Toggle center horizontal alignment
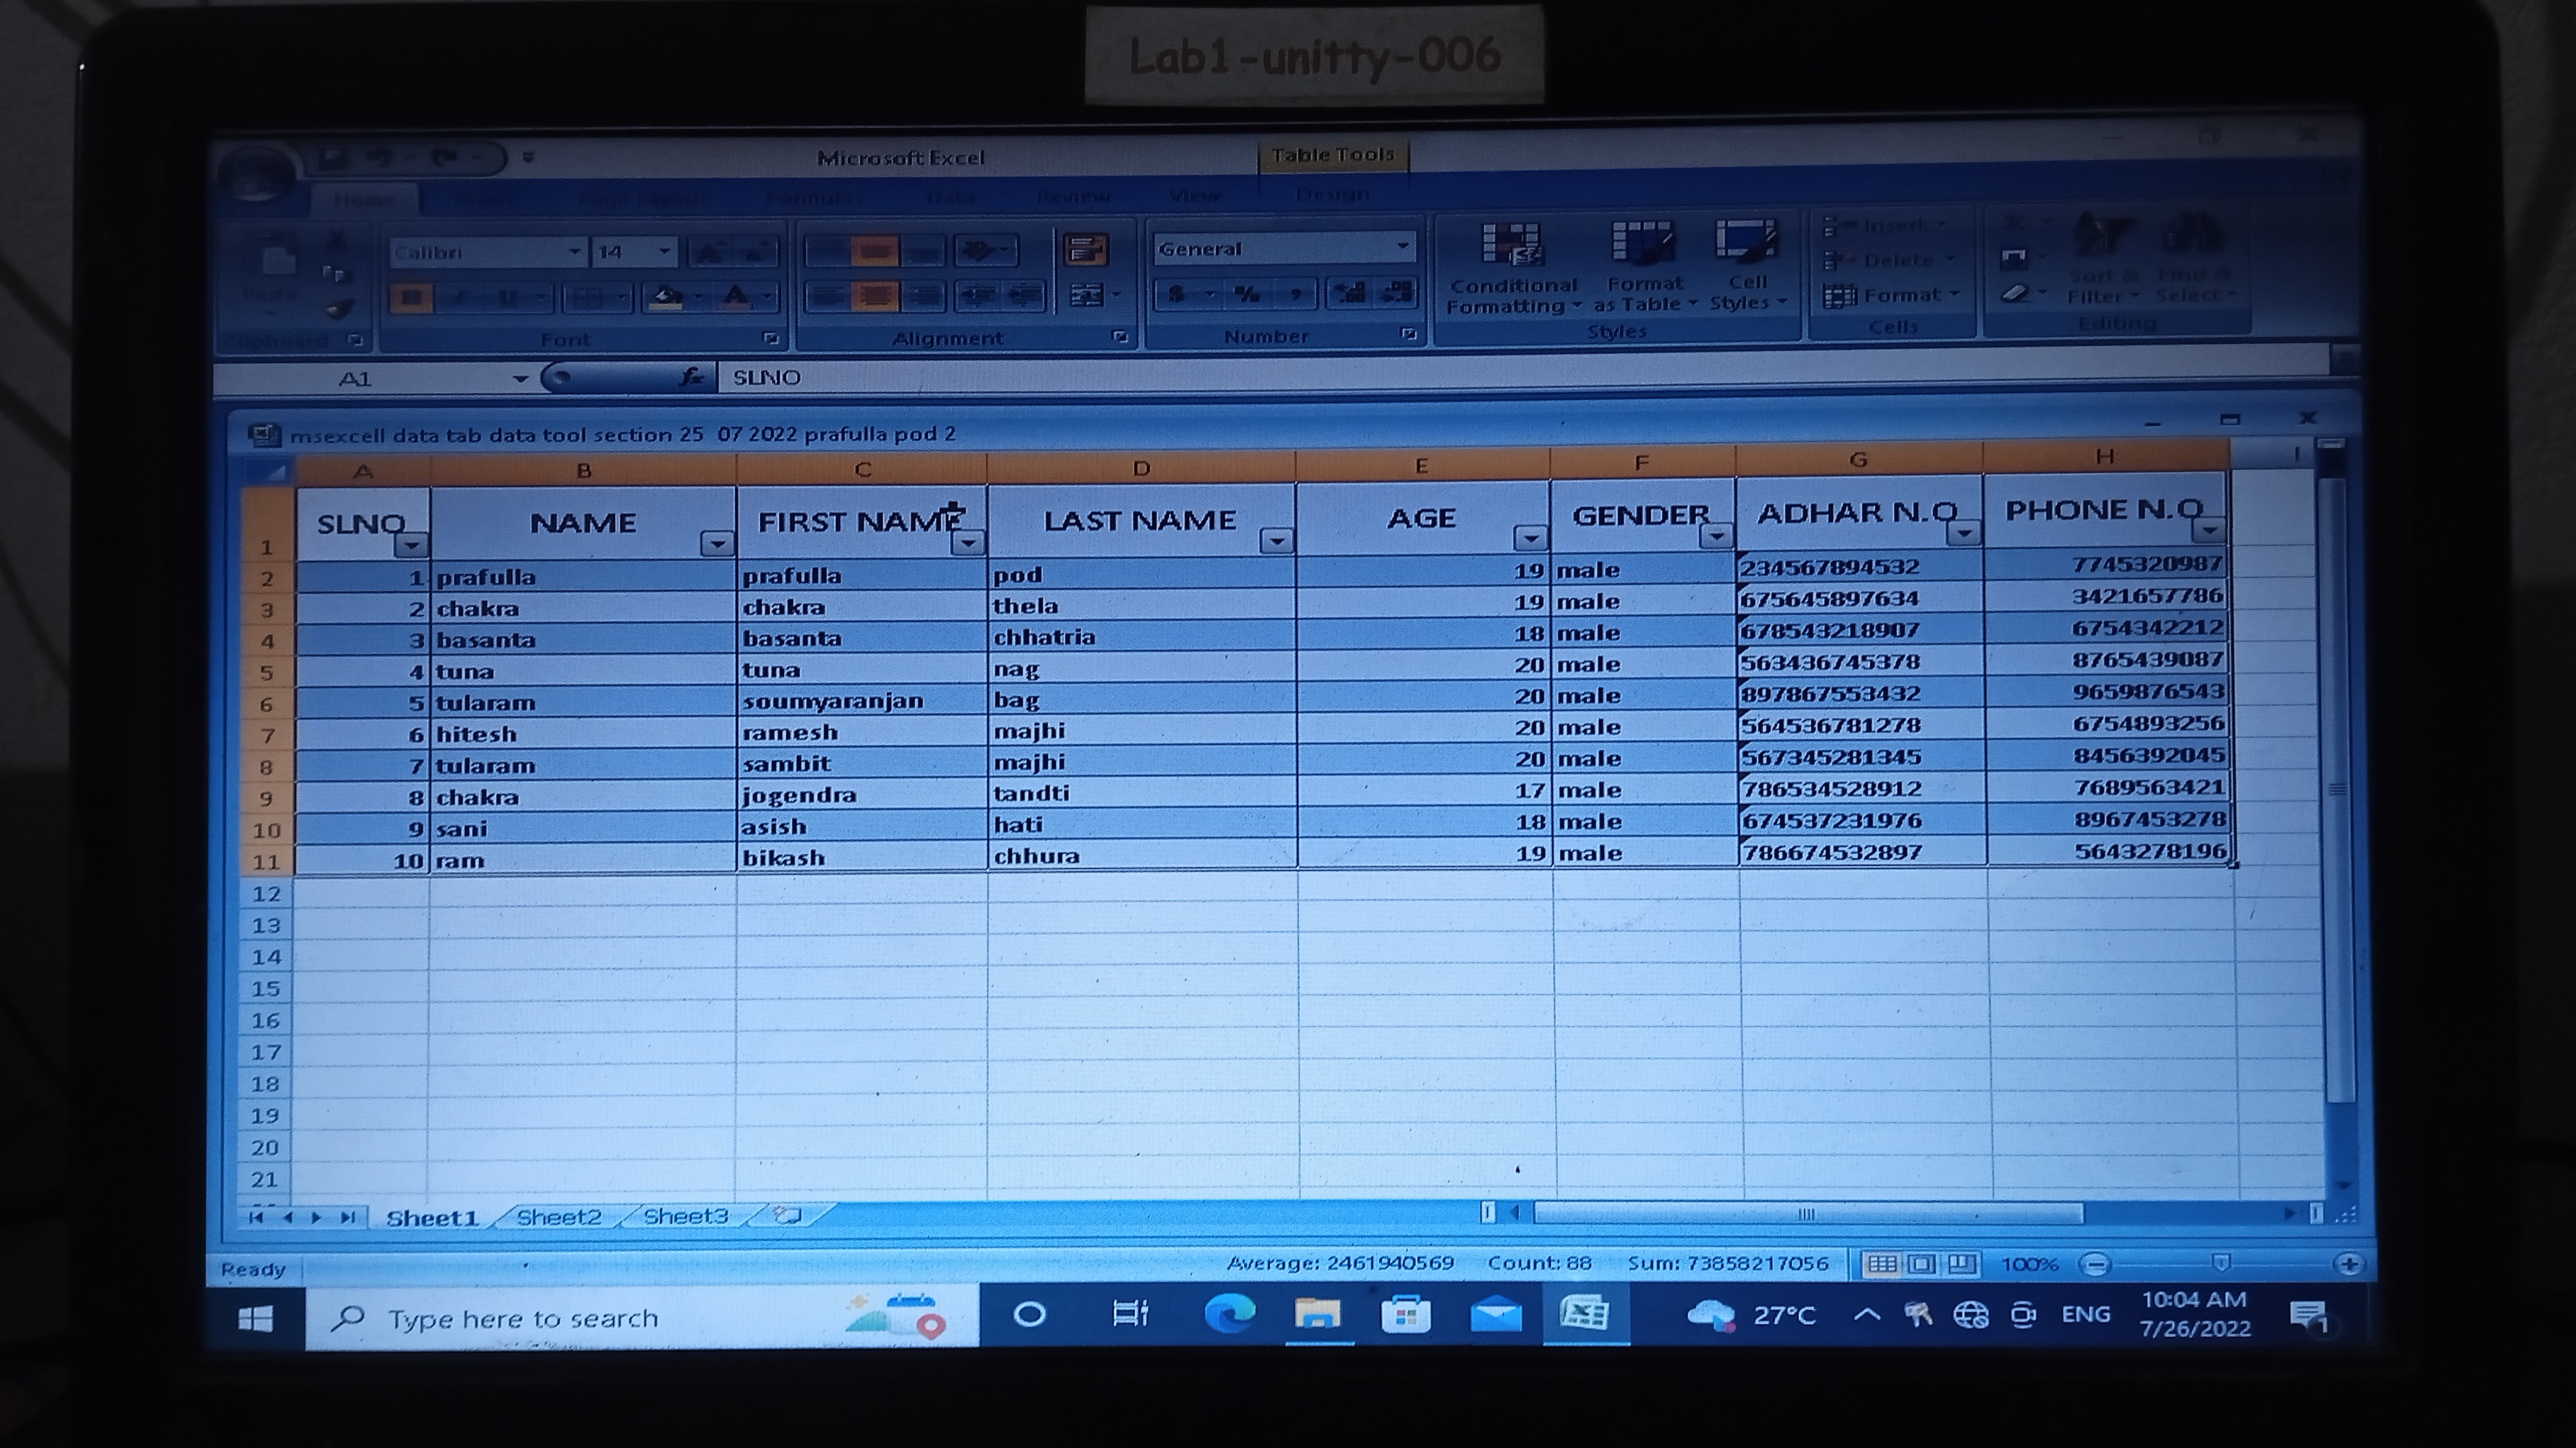 click(874, 296)
